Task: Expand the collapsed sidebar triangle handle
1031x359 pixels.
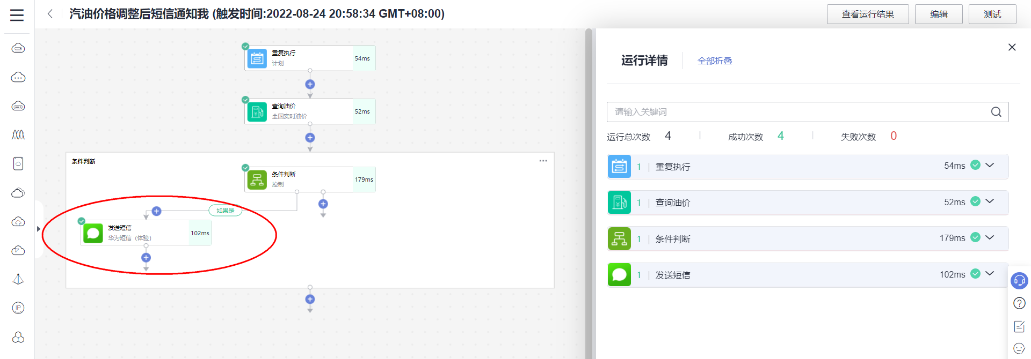Action: 38,229
